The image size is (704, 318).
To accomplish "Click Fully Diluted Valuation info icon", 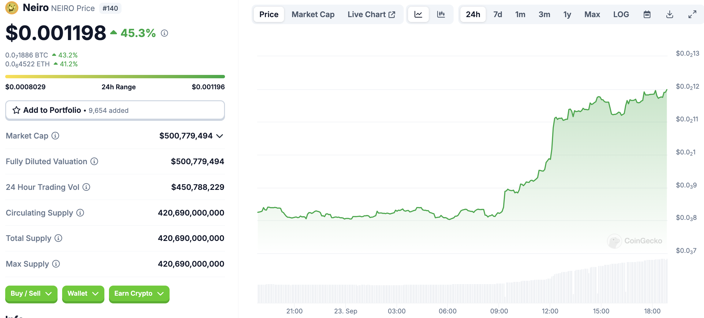I will (x=94, y=161).
